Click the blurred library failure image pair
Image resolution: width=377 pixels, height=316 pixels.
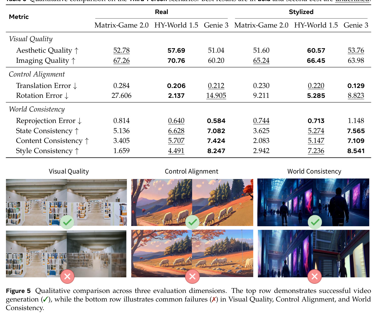pyautogui.click(x=66, y=254)
